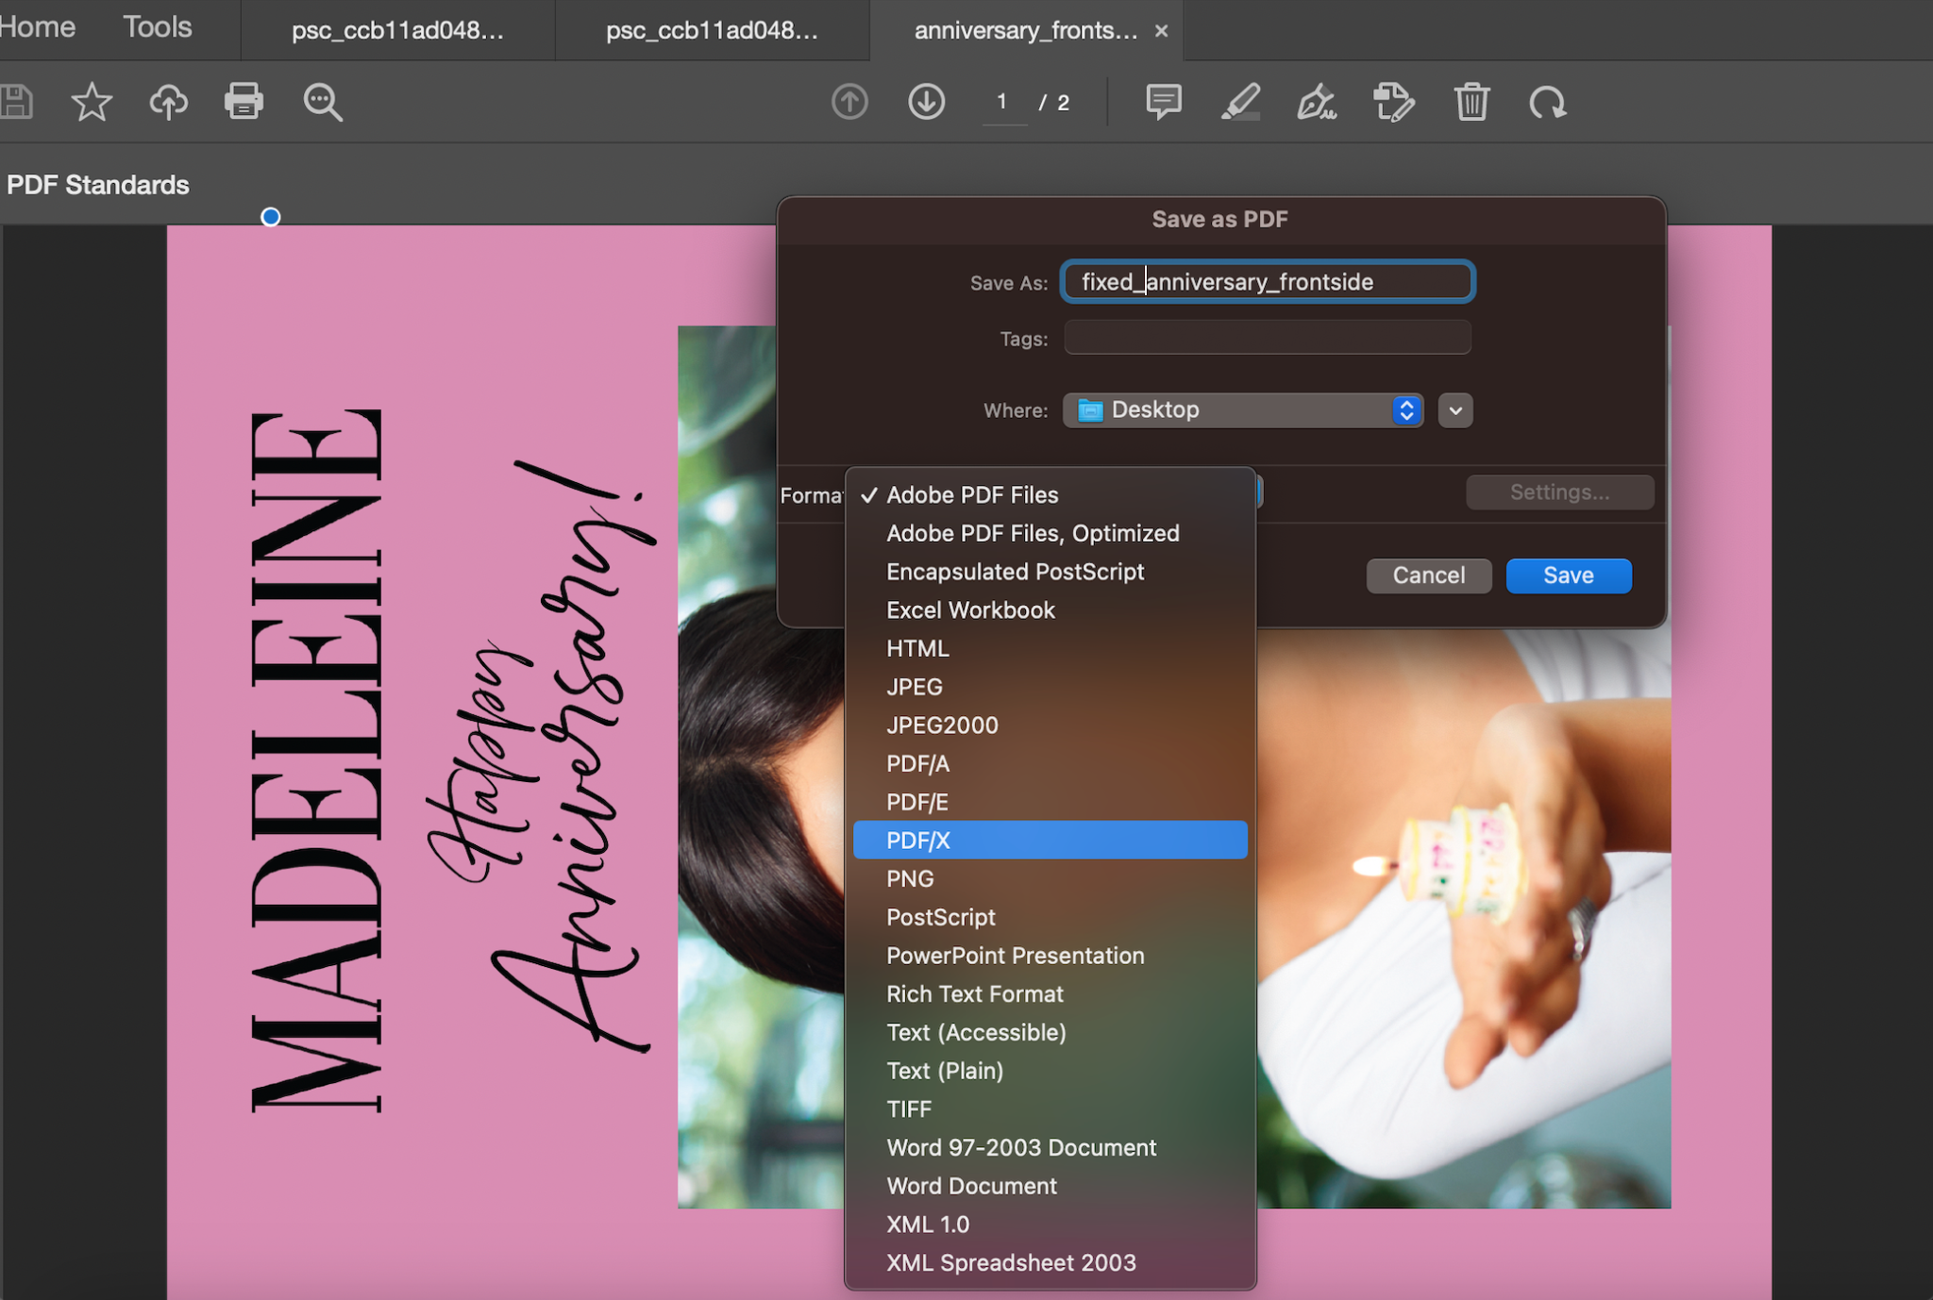The height and width of the screenshot is (1300, 1933).
Task: Switch to the Tools tab
Action: pyautogui.click(x=157, y=27)
